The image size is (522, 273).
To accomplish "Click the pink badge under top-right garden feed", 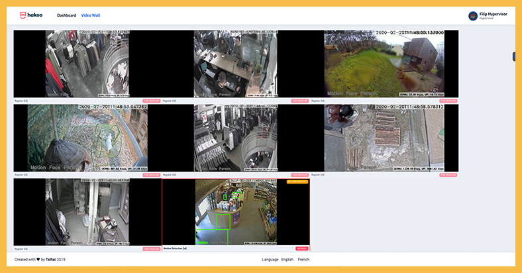I will (x=449, y=101).
